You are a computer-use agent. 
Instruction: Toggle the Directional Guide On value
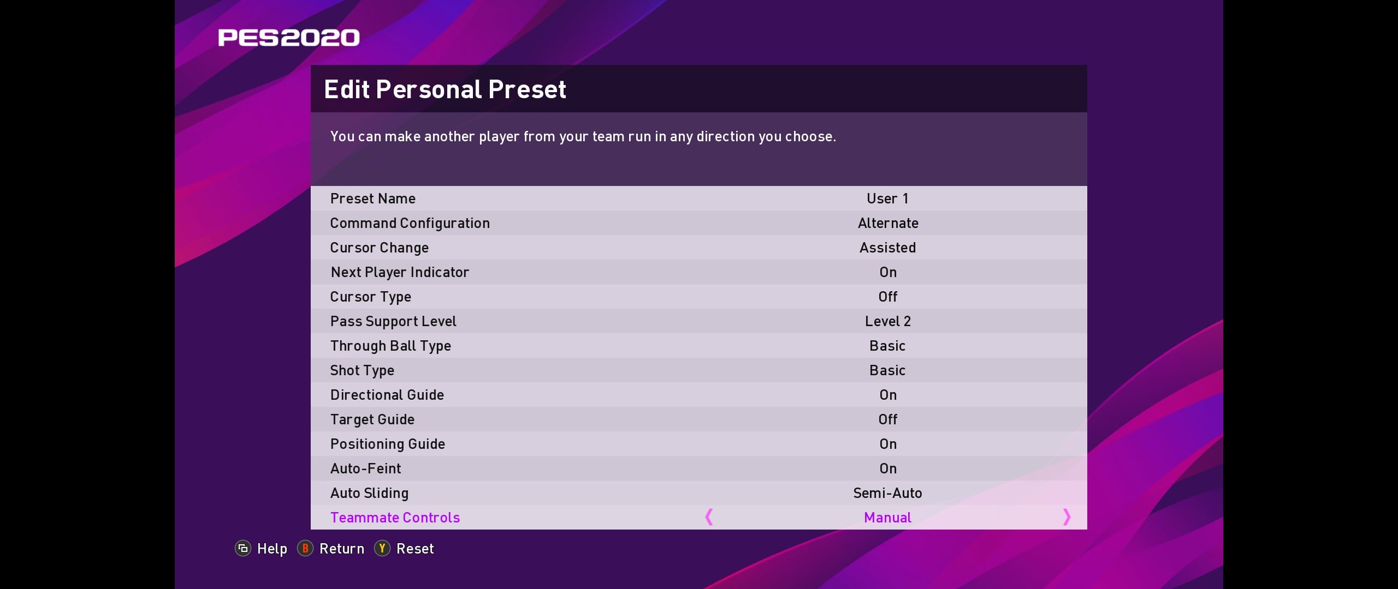pyautogui.click(x=887, y=395)
